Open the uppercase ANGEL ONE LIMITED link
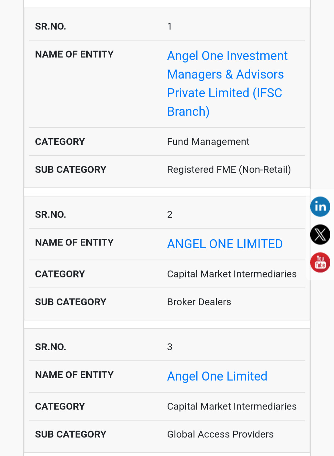Image resolution: width=334 pixels, height=456 pixels. pyautogui.click(x=225, y=244)
